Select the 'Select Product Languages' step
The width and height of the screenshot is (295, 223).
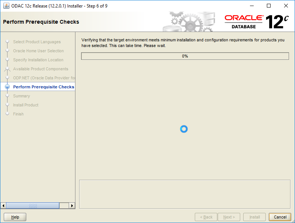click(x=37, y=42)
